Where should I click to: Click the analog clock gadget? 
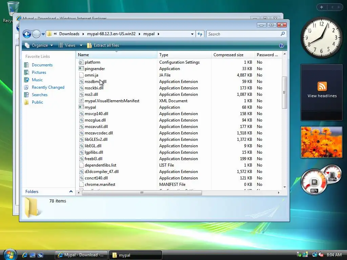(321, 38)
